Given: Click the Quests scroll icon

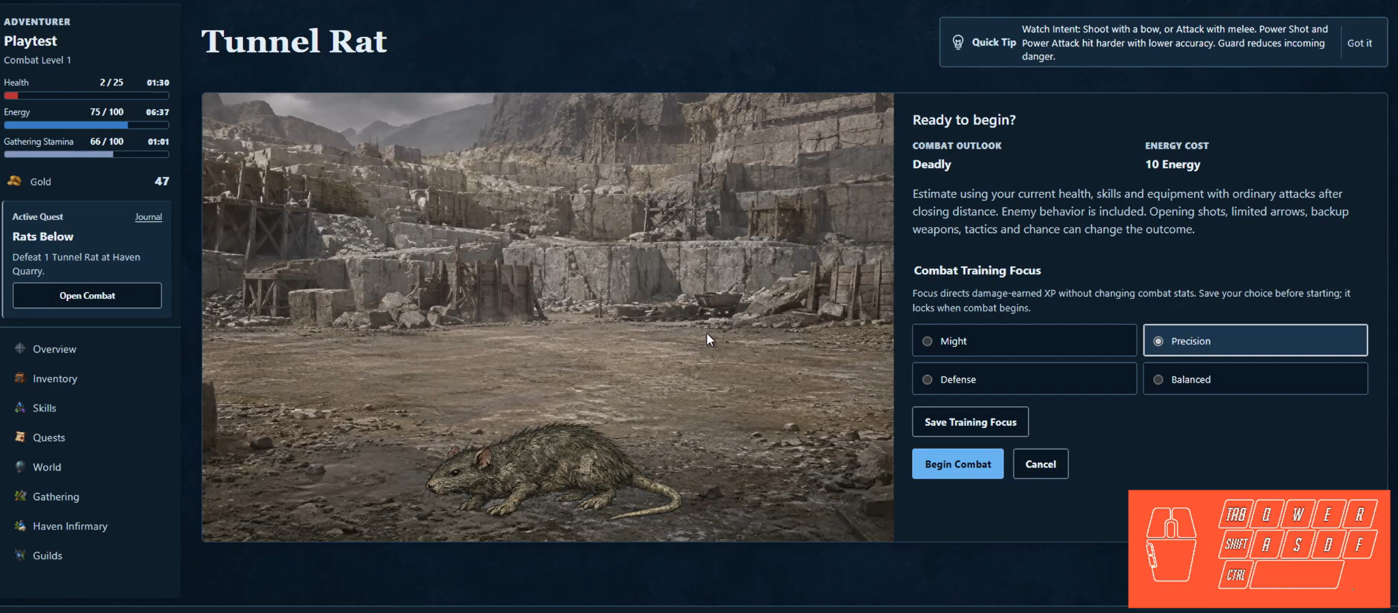Looking at the screenshot, I should pyautogui.click(x=20, y=437).
